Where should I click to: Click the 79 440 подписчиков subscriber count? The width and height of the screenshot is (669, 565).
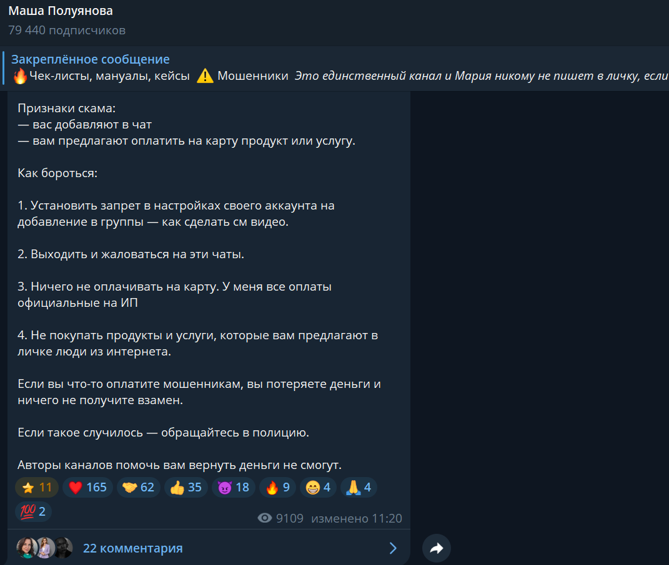(x=67, y=31)
